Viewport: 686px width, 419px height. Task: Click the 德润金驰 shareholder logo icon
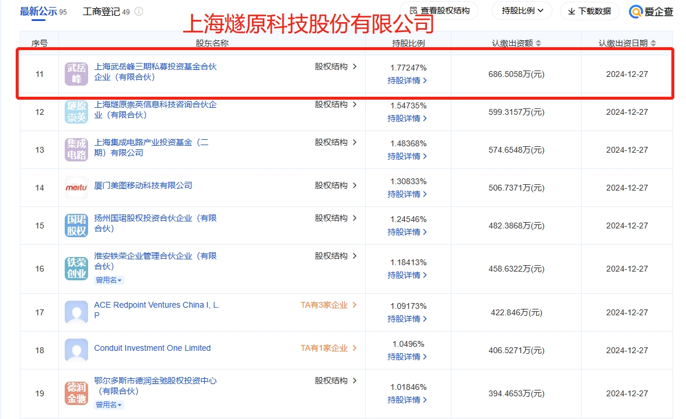tap(76, 393)
